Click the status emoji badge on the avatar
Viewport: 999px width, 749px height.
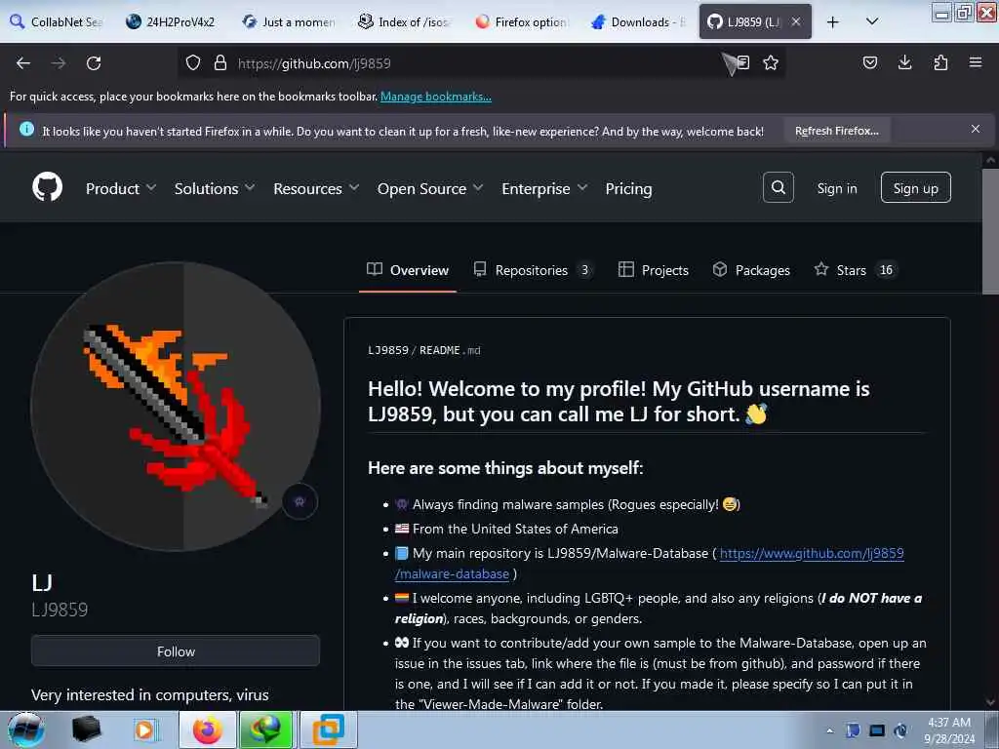coord(300,502)
